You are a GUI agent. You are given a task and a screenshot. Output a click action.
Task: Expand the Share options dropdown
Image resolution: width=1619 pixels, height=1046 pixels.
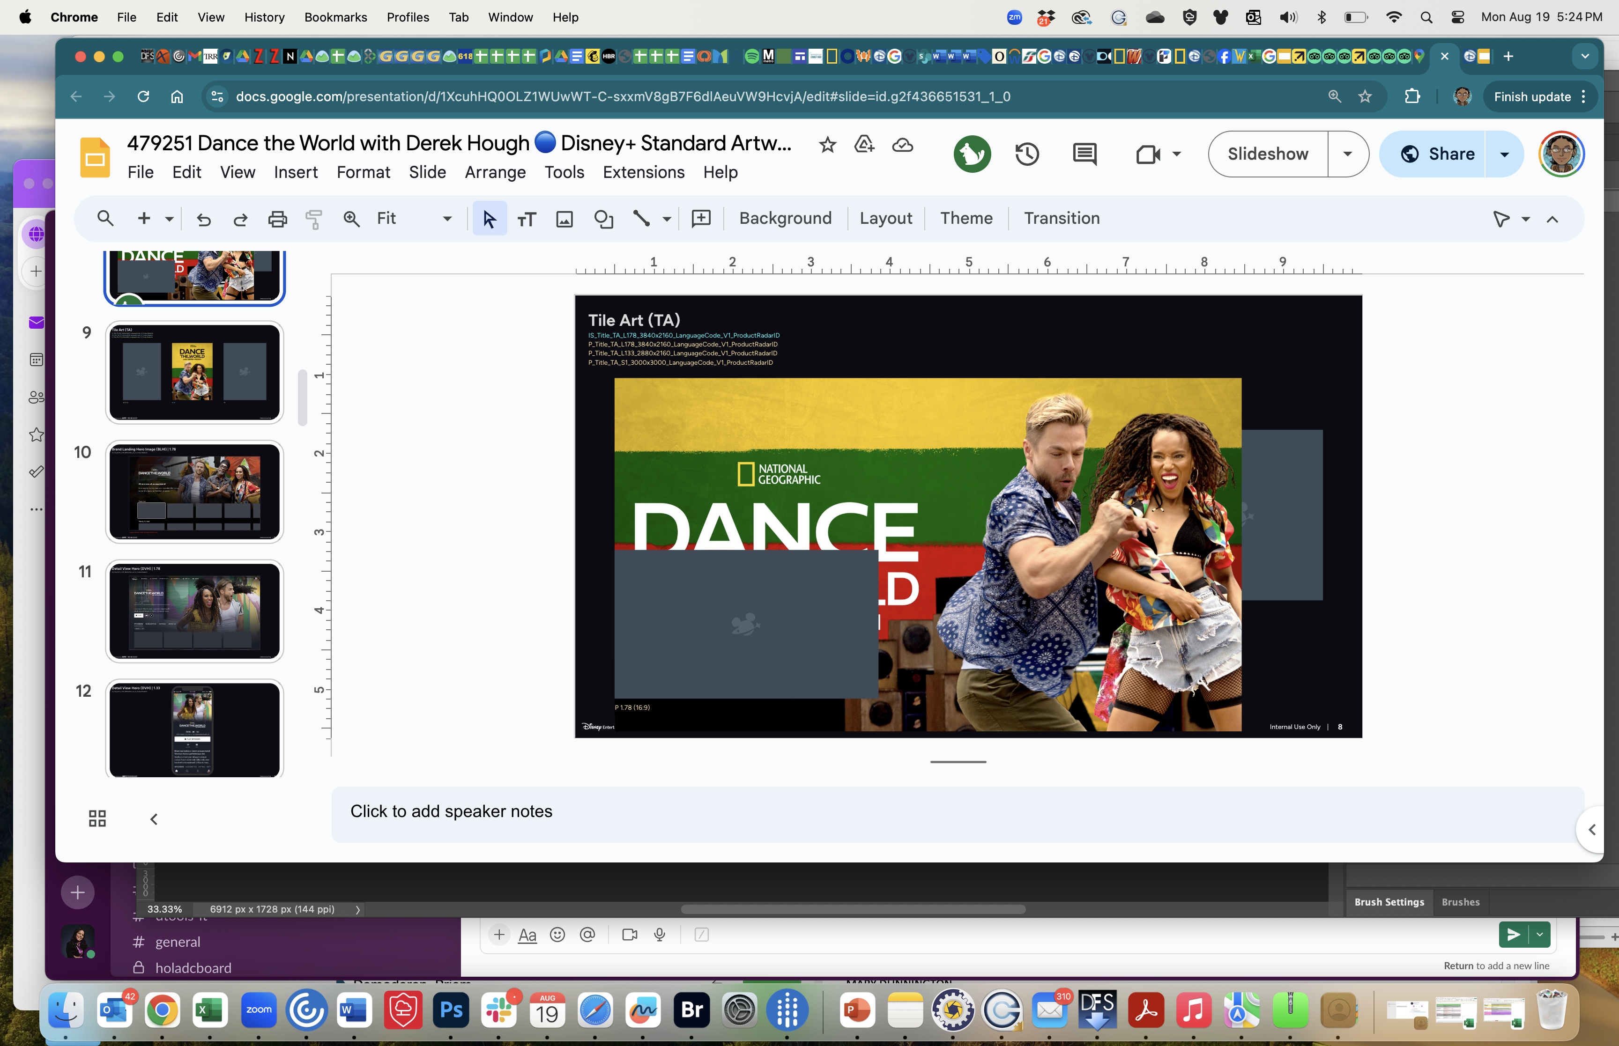pos(1505,154)
